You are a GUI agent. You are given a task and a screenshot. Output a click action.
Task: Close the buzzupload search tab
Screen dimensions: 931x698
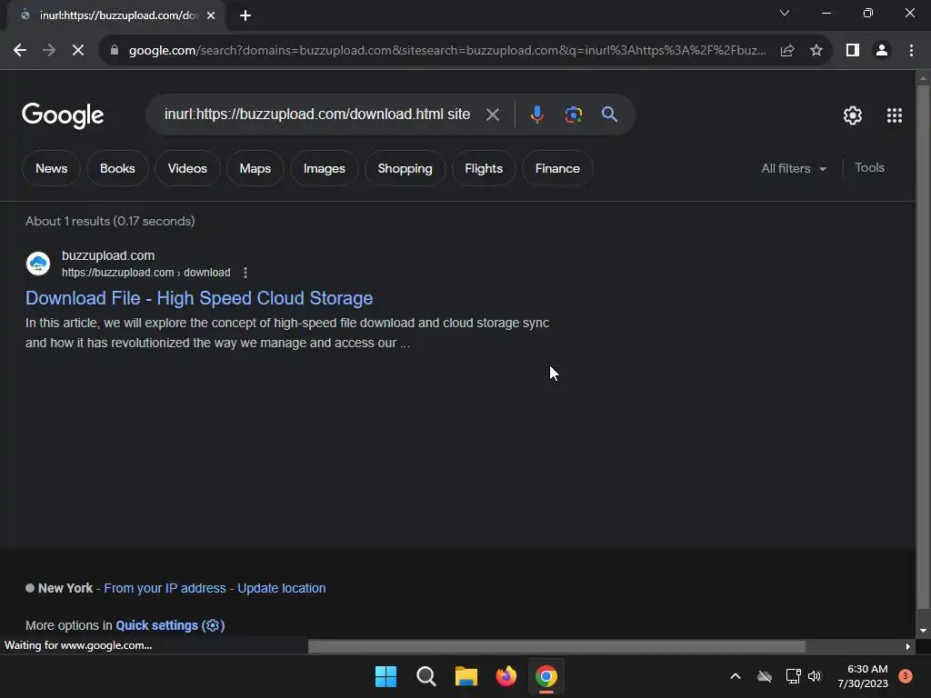(x=211, y=15)
